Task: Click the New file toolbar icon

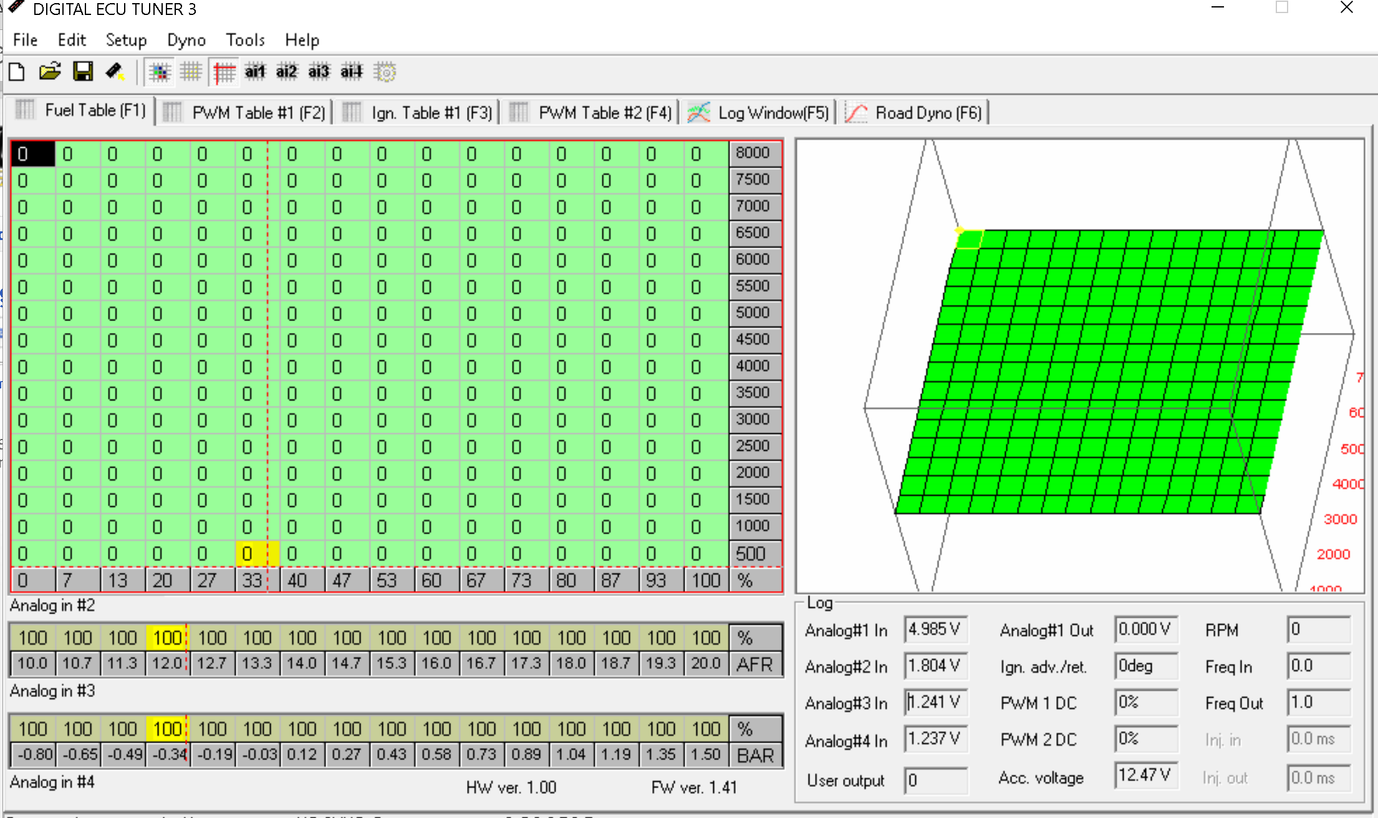Action: click(17, 72)
